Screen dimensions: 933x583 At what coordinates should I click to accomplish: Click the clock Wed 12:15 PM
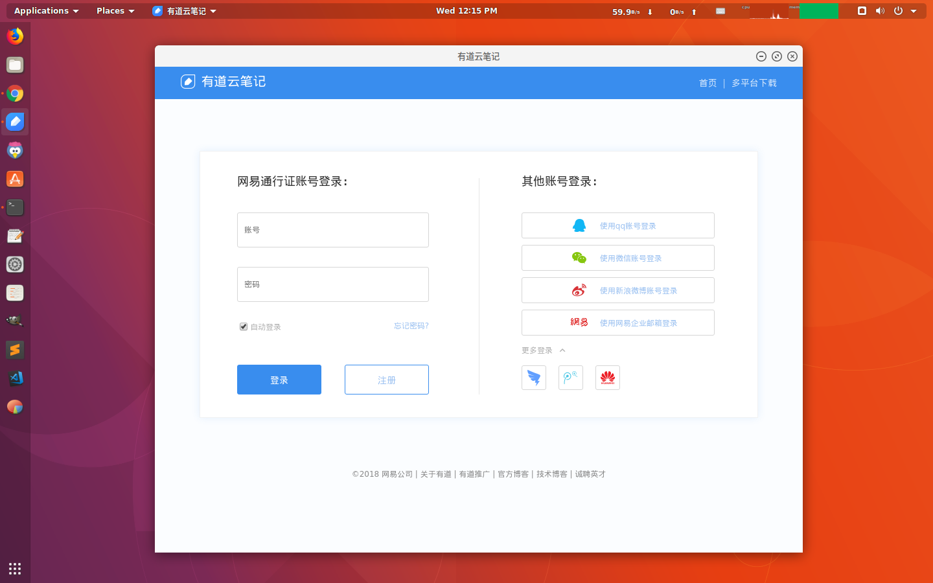point(466,11)
